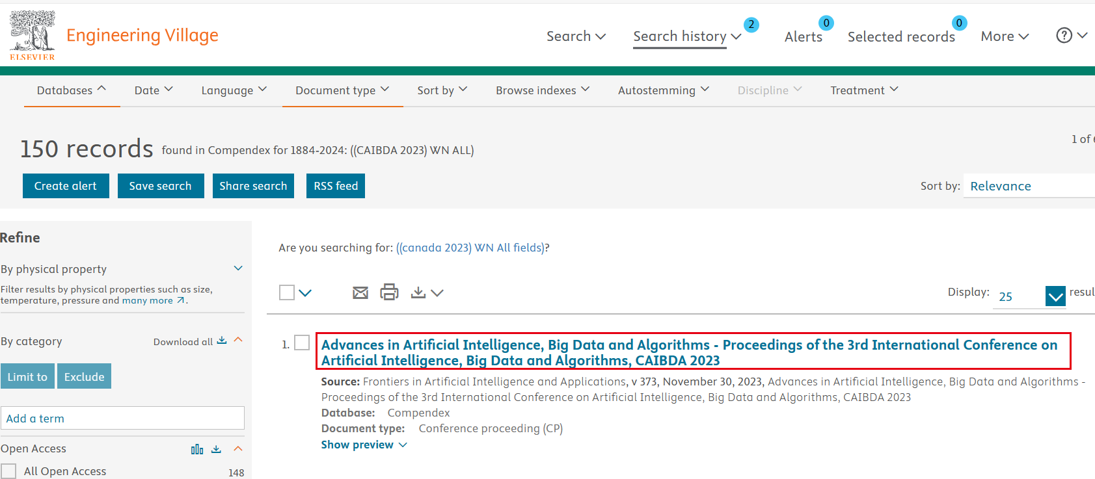Open Search history menu
Image resolution: width=1095 pixels, height=479 pixels.
[687, 36]
